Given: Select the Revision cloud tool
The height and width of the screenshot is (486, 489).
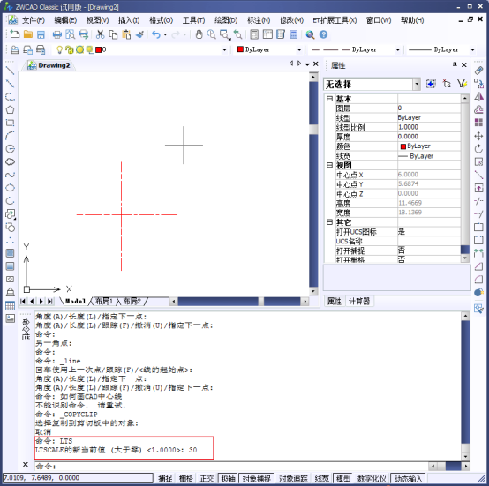Looking at the screenshot, I should pos(10,161).
